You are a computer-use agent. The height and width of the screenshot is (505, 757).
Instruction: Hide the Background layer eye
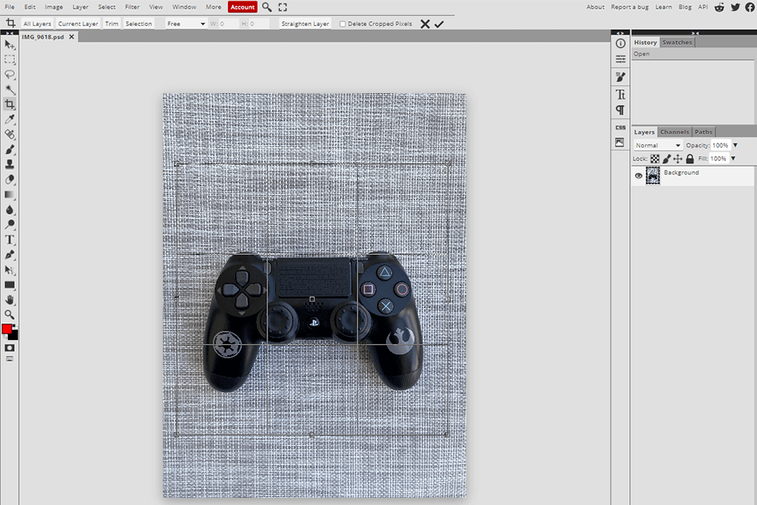coord(638,176)
